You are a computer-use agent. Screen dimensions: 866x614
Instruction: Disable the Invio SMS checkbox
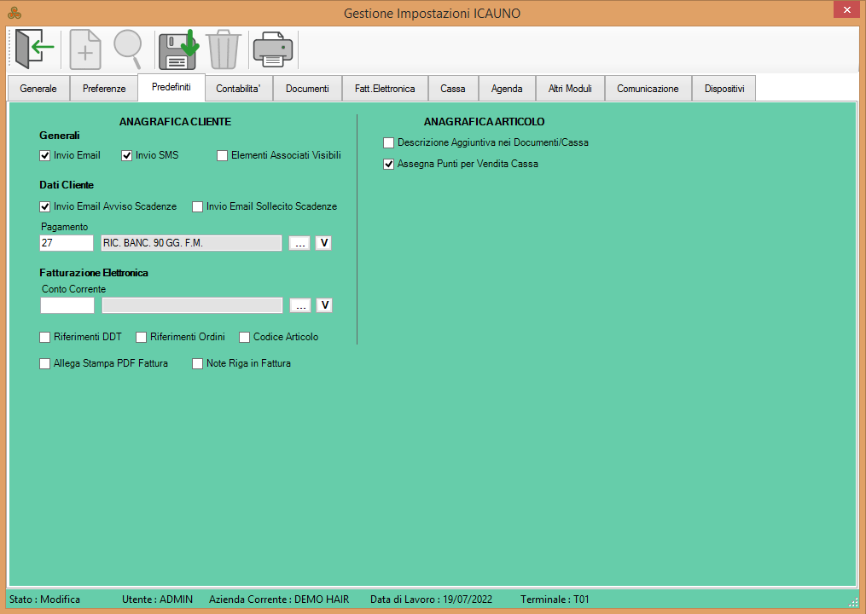127,156
